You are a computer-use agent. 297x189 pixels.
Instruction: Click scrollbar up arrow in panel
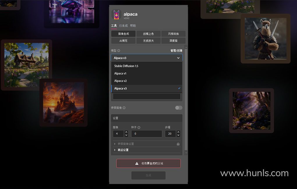point(186,47)
